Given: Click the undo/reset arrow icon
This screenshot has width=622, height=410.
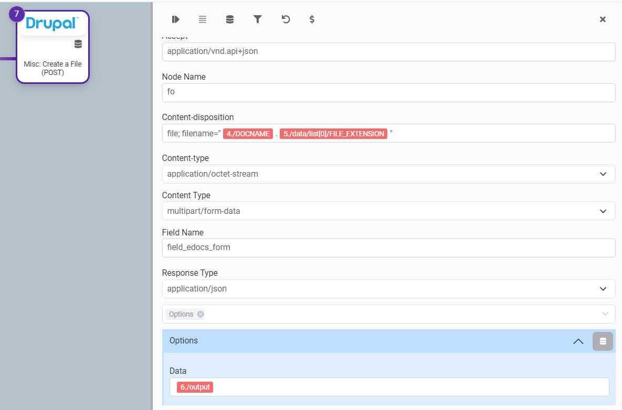Looking at the screenshot, I should coord(286,19).
